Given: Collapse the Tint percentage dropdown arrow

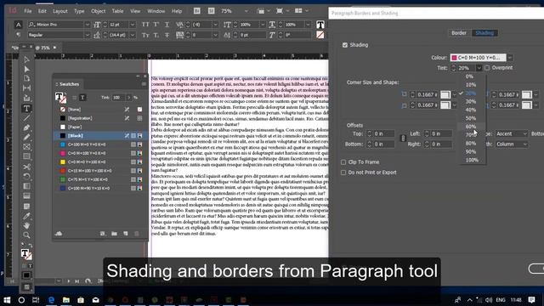Looking at the screenshot, I should point(479,68).
